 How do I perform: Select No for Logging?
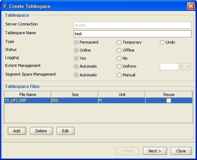119,59
